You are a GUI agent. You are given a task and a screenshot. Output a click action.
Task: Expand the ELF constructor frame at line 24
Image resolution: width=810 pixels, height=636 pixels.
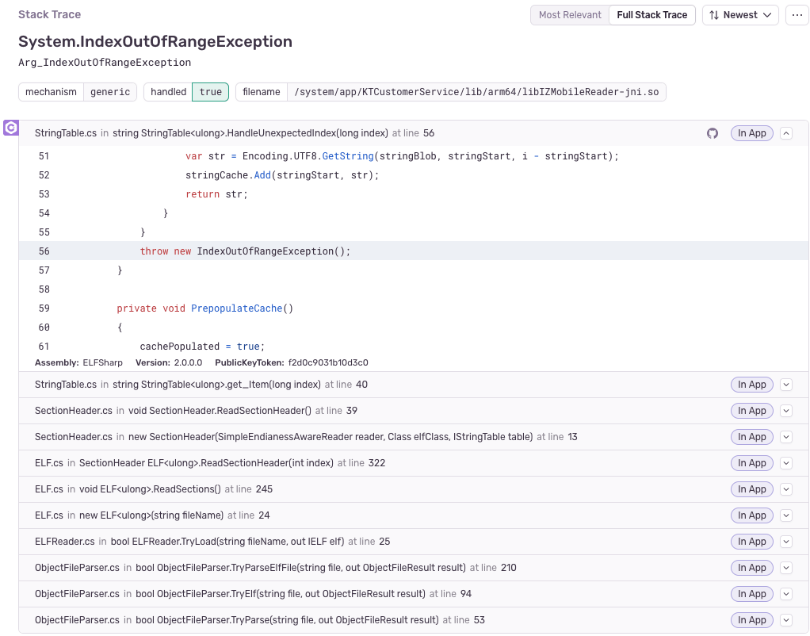[x=785, y=515]
